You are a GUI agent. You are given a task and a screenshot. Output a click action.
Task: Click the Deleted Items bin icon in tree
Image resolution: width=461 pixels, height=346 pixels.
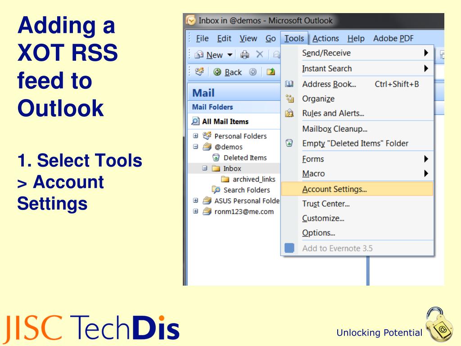point(216,157)
